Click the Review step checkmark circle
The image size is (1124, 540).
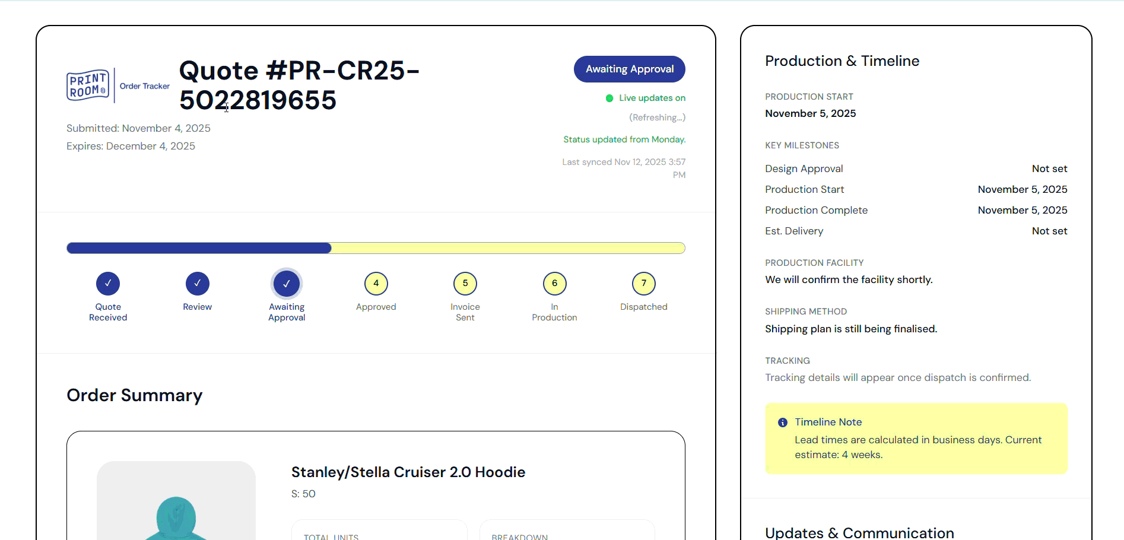pos(198,284)
